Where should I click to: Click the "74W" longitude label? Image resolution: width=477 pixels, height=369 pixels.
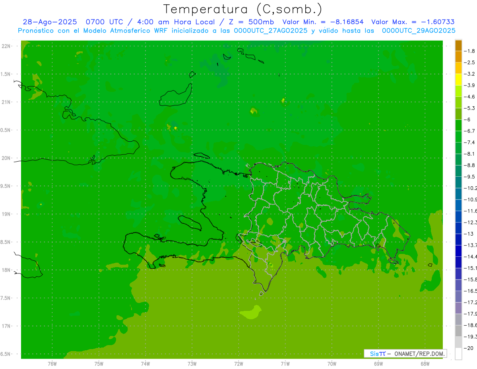pyautogui.click(x=145, y=364)
